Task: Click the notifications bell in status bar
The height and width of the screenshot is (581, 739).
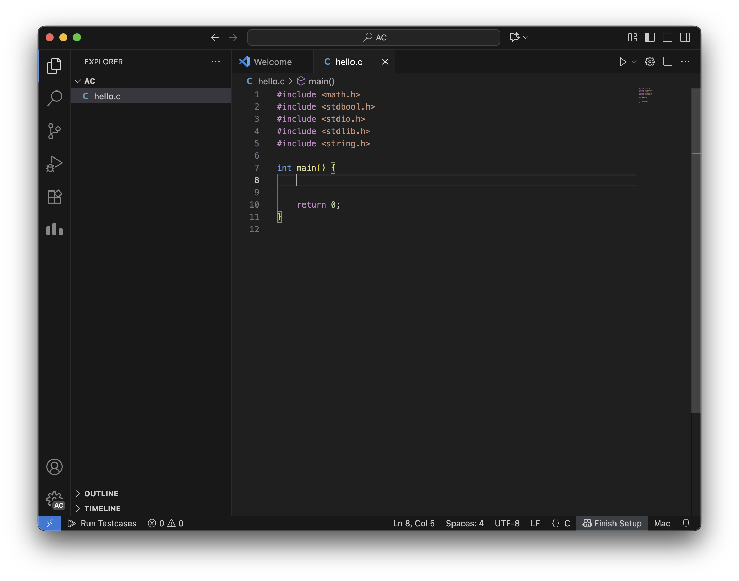Action: [x=686, y=523]
